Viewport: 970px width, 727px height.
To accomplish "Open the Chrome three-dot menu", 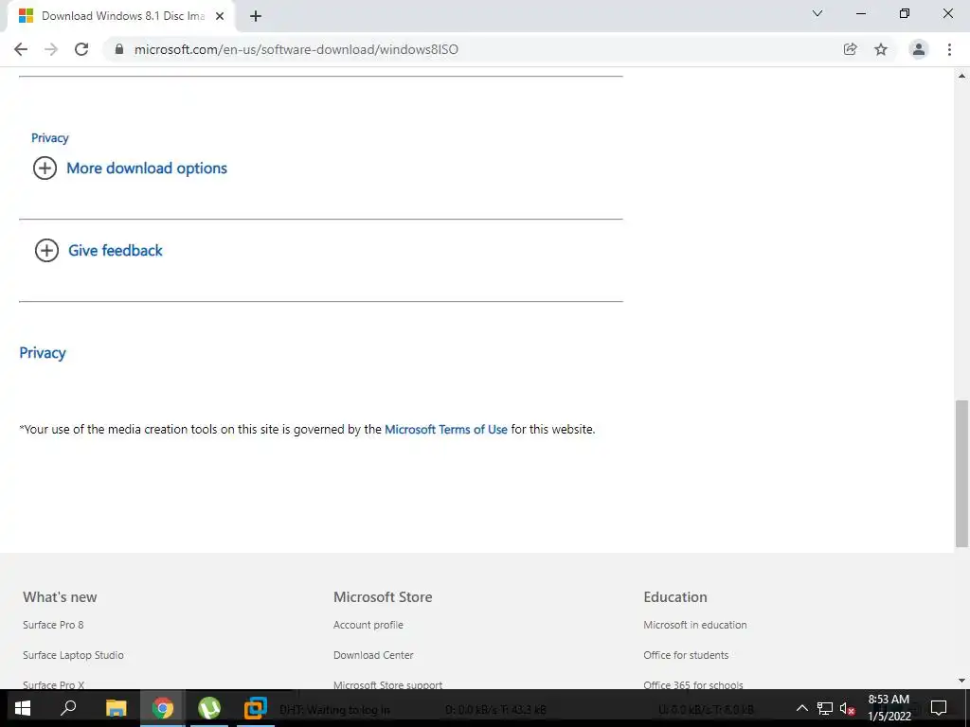I will point(949,49).
